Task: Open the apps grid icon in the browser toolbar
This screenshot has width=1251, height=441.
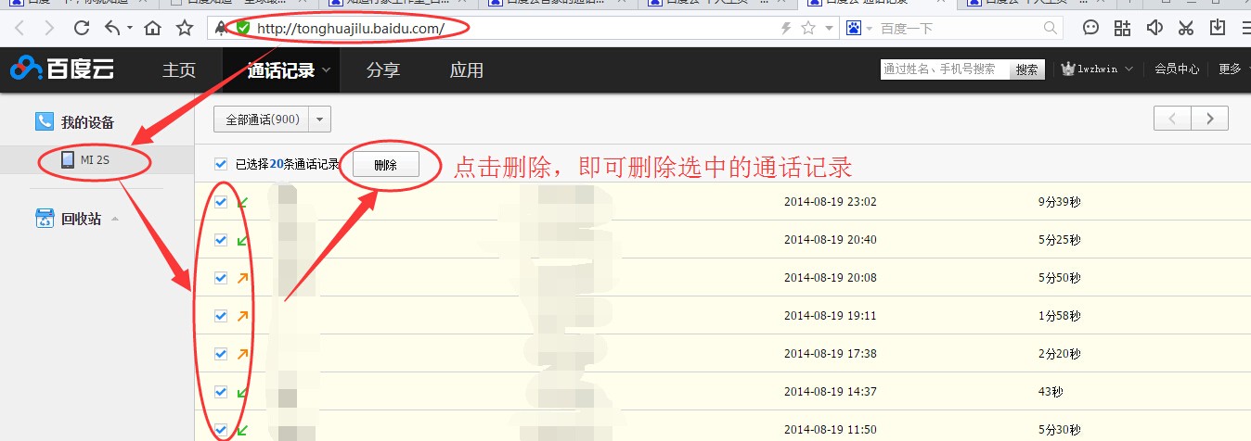Action: [x=1123, y=28]
